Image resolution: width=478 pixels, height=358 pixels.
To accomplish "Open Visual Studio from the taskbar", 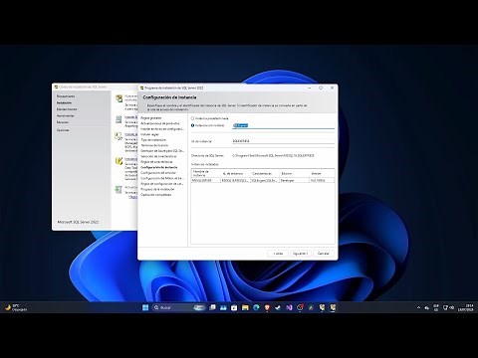I will (289, 307).
